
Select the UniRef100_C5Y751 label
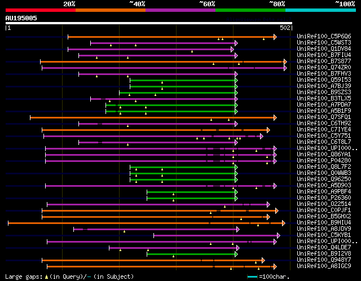click(x=324, y=135)
